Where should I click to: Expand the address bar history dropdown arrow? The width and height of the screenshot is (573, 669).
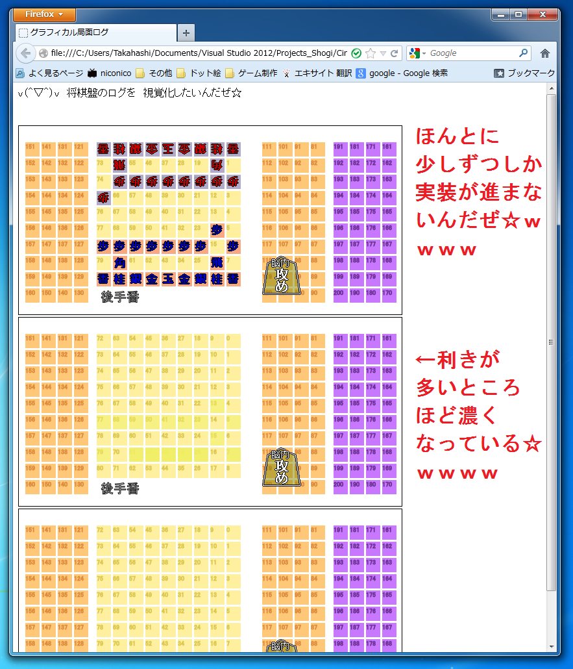pyautogui.click(x=383, y=53)
